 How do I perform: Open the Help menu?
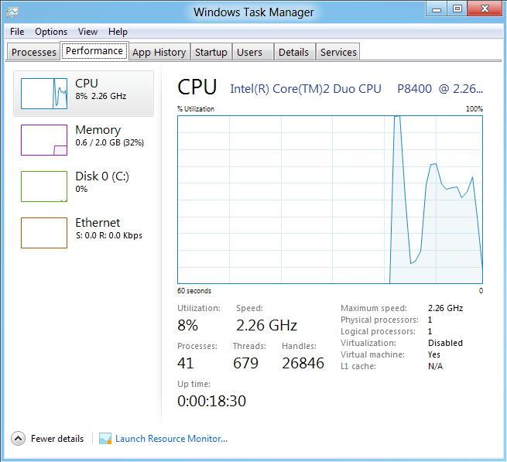(118, 32)
